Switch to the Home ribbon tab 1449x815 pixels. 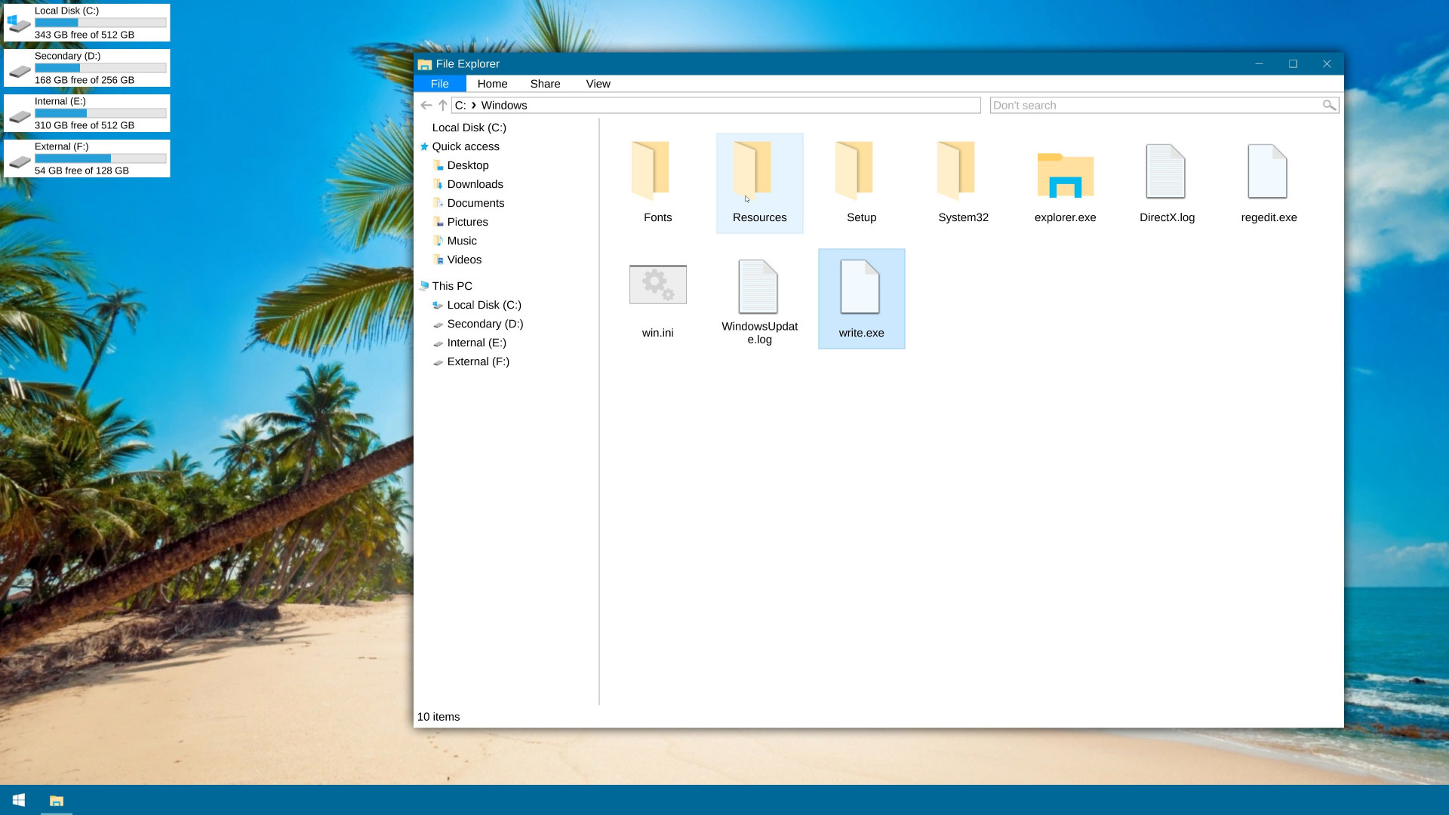pos(492,84)
